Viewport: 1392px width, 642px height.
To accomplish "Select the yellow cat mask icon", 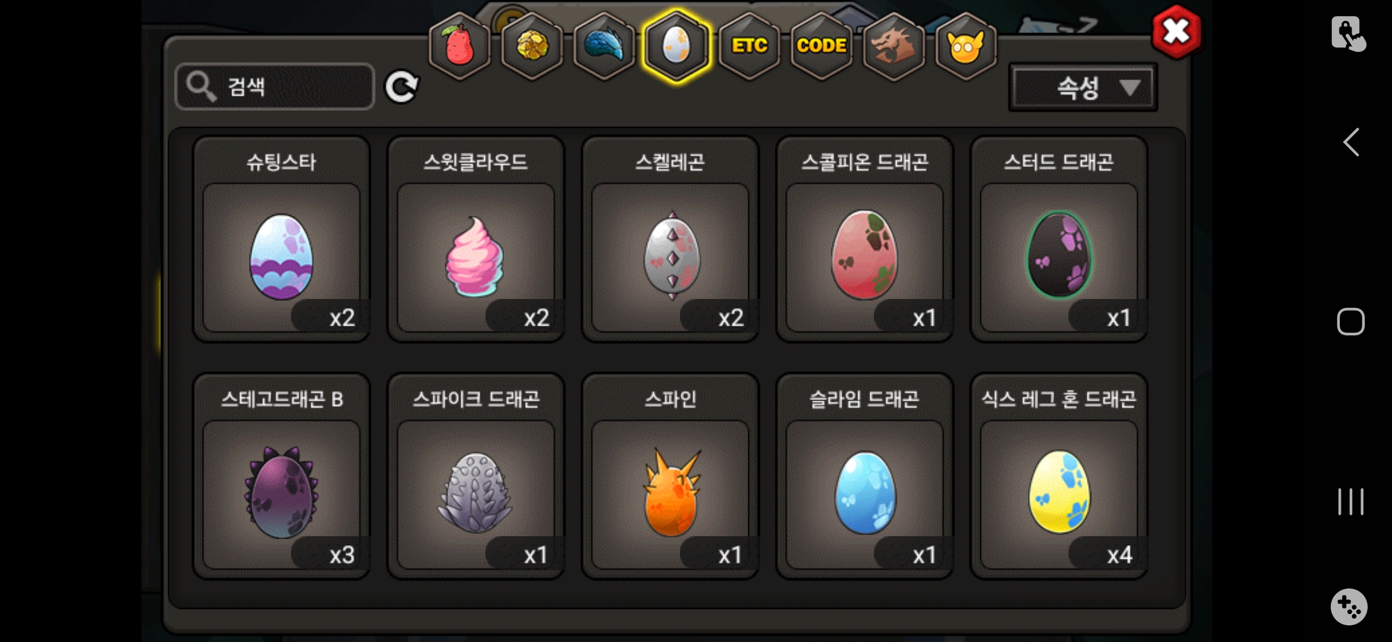I will (965, 46).
